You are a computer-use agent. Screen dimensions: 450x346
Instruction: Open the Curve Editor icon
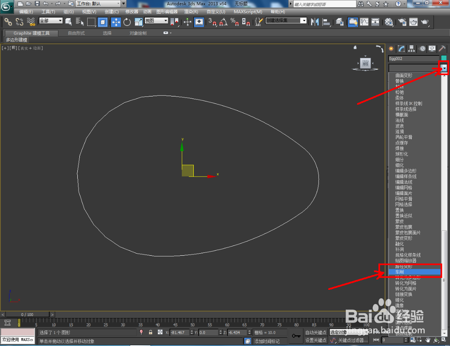(x=364, y=22)
